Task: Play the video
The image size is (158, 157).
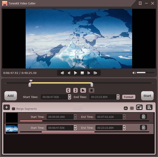Action: [75, 73]
